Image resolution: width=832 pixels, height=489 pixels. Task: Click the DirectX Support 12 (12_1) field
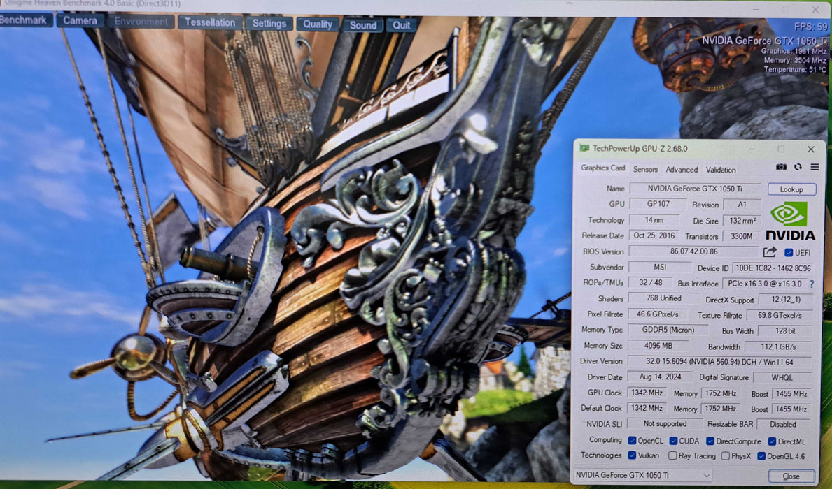[785, 299]
